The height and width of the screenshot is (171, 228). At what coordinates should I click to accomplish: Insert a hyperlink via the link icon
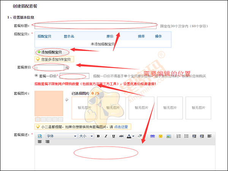(152, 136)
